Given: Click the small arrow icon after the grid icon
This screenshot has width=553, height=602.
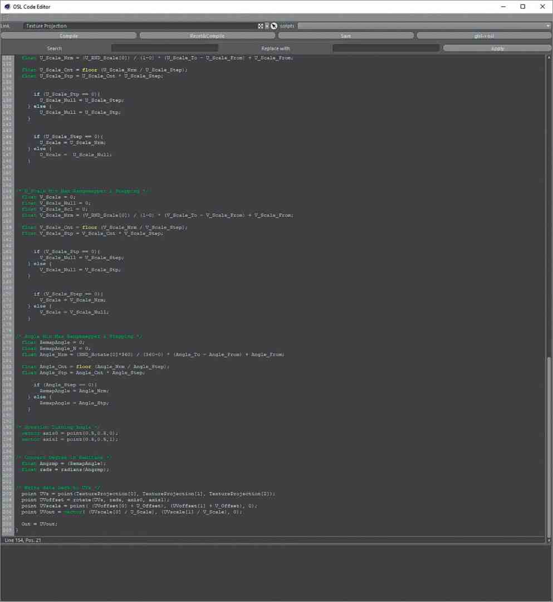Looking at the screenshot, I should 266,26.
